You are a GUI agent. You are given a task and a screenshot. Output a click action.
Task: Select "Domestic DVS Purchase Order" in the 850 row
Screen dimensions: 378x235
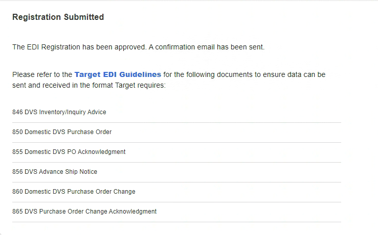(68, 132)
